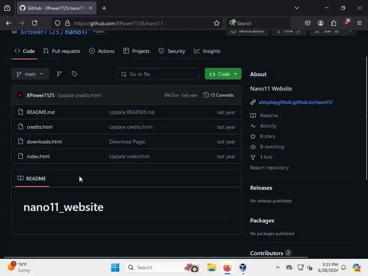Open the Download Page\ commit message
Screen dimensions: 368x276
click(128, 142)
